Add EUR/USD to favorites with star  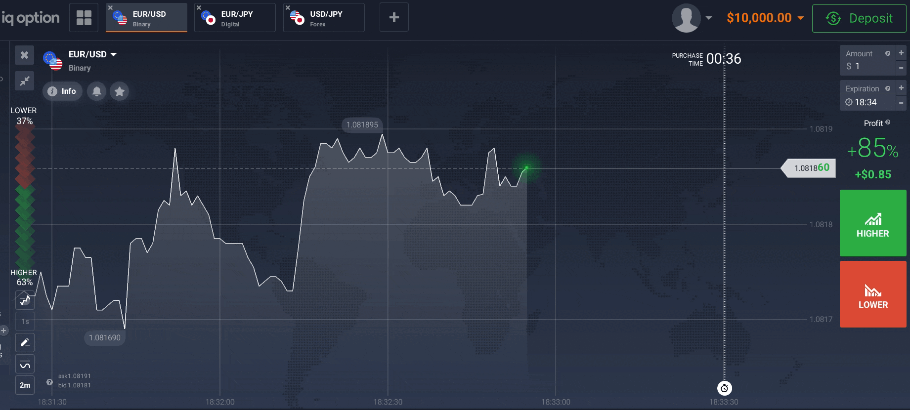point(119,91)
